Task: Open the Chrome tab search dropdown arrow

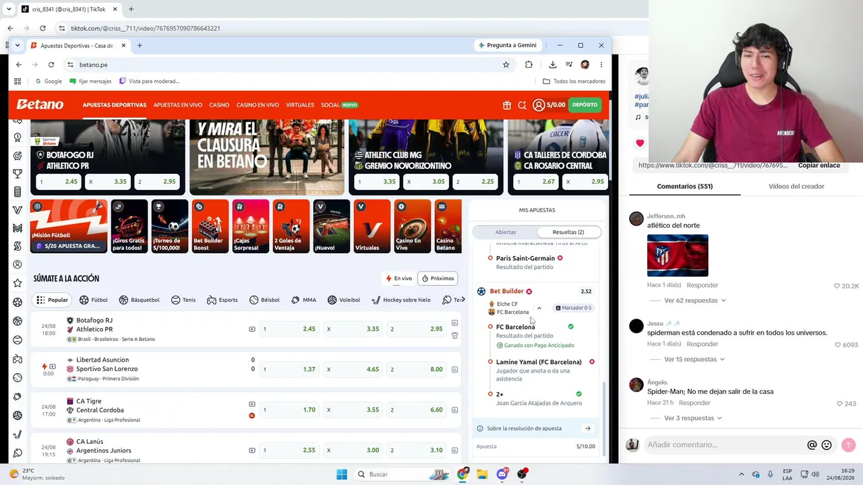Action: (18, 45)
